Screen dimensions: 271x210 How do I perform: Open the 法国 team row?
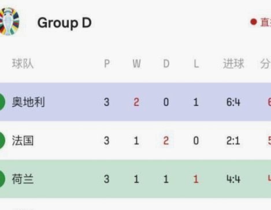click(135, 141)
